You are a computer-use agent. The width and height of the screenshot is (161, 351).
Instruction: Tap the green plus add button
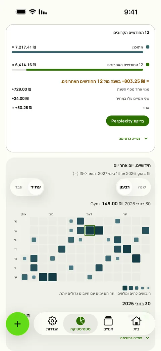point(17,324)
